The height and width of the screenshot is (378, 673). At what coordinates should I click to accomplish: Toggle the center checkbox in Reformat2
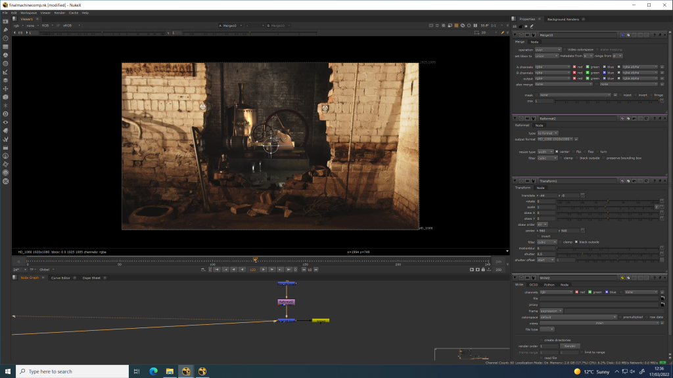(557, 152)
